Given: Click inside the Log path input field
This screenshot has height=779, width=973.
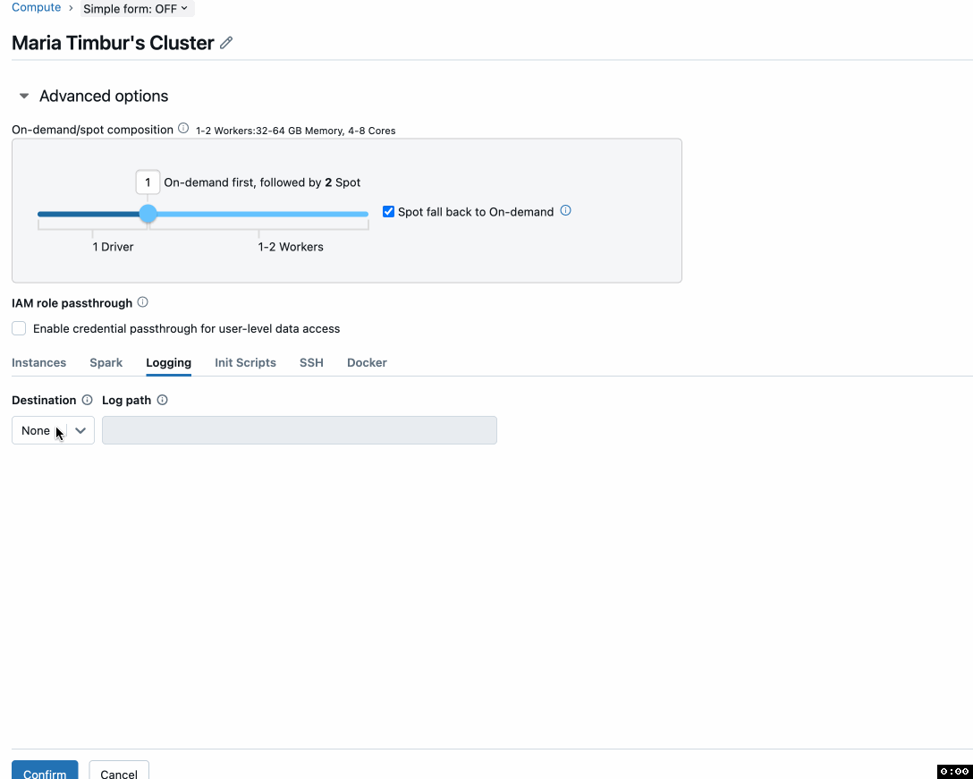Looking at the screenshot, I should point(299,430).
